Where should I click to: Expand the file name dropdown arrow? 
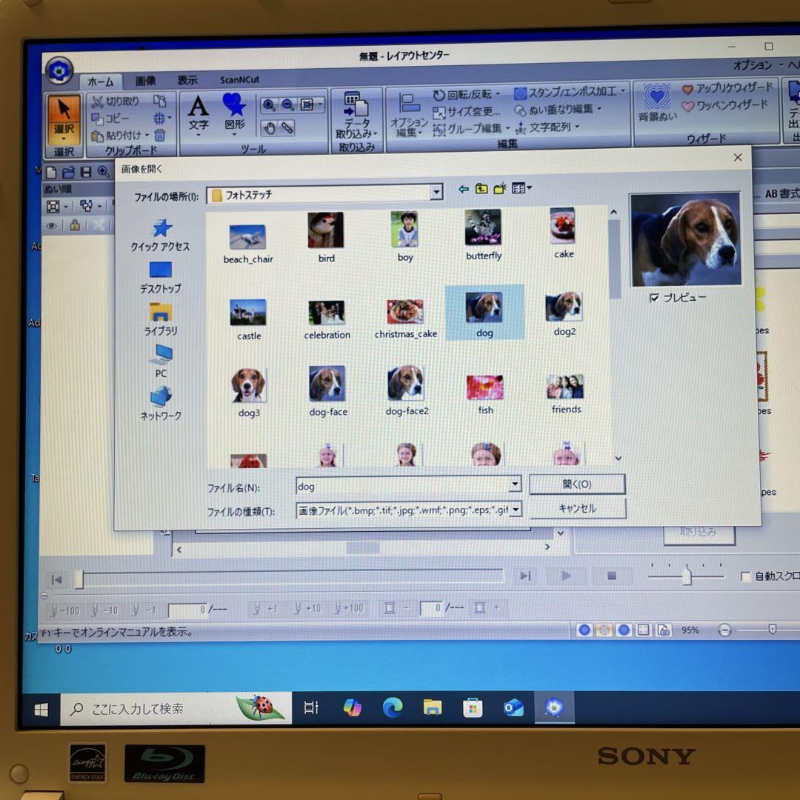point(516,484)
